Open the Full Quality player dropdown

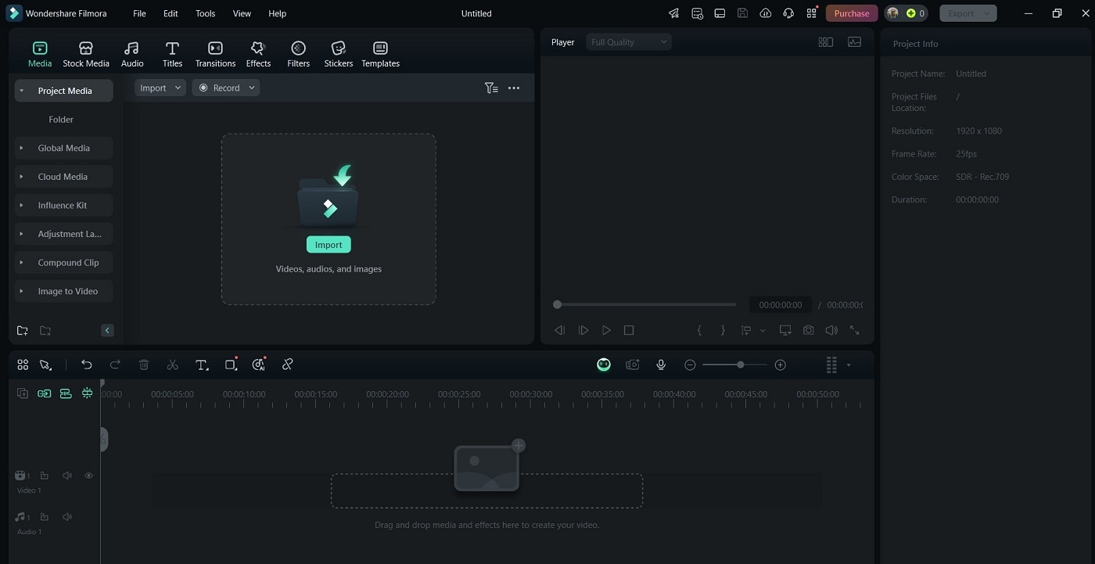click(629, 42)
